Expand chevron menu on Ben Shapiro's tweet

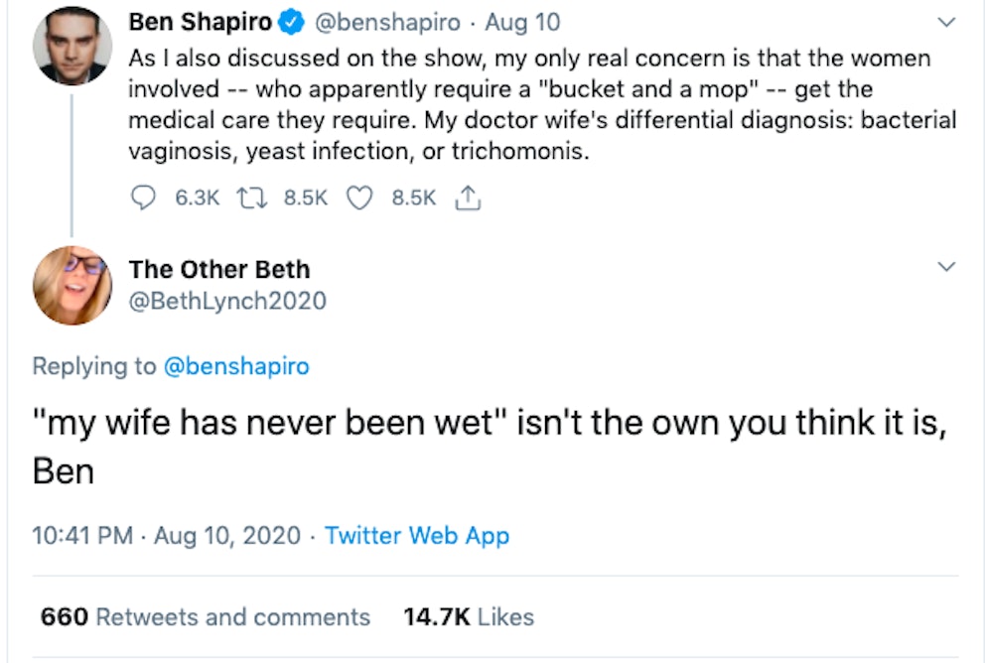pos(946,22)
